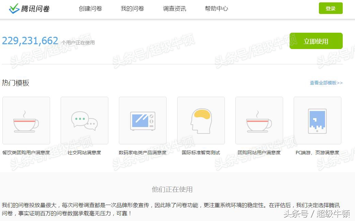Click the tablet icon on PC端游、页游满意度 template
The width and height of the screenshot is (355, 221).
point(317,120)
